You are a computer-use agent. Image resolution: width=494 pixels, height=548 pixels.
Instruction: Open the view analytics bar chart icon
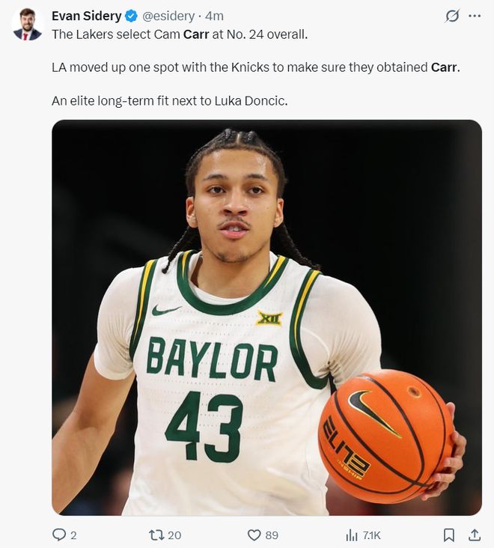[x=352, y=535]
